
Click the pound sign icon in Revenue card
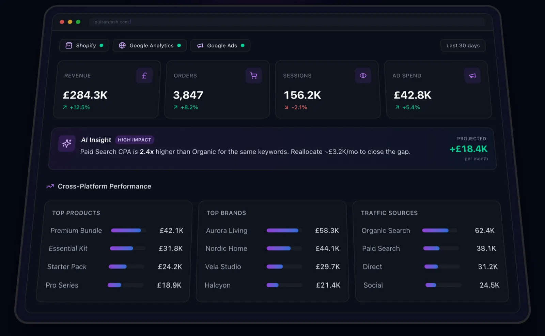144,76
